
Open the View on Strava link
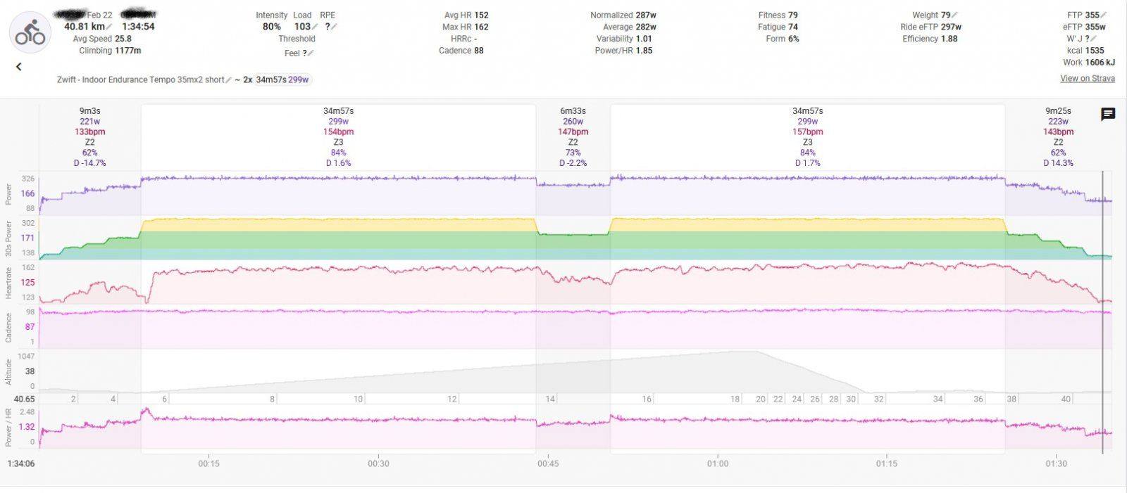(x=1087, y=79)
